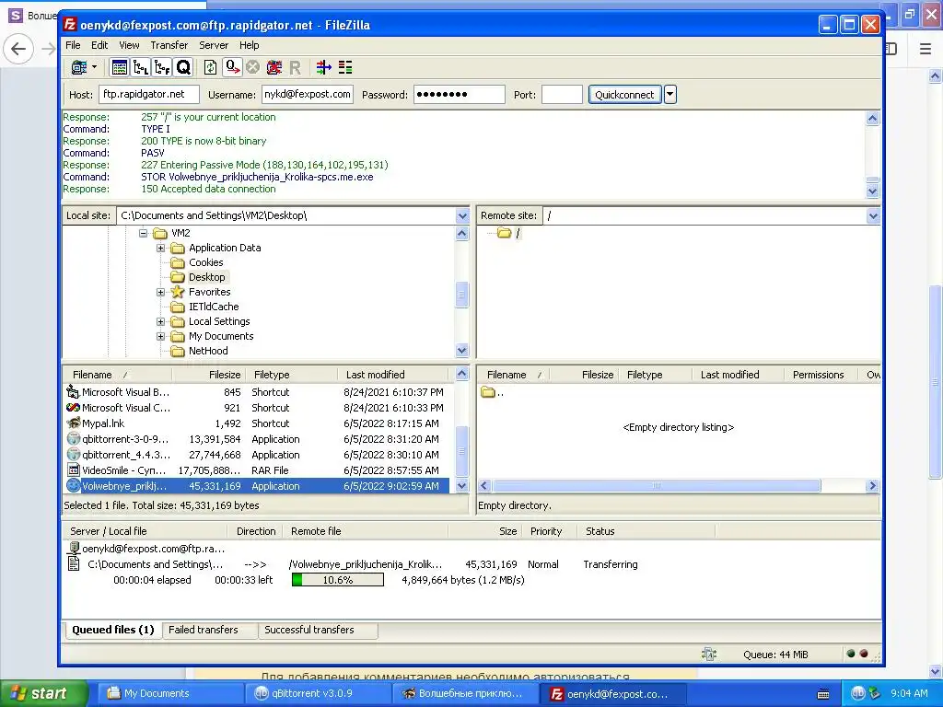Expand the Application Data folder
Image resolution: width=943 pixels, height=707 pixels.
coord(160,248)
